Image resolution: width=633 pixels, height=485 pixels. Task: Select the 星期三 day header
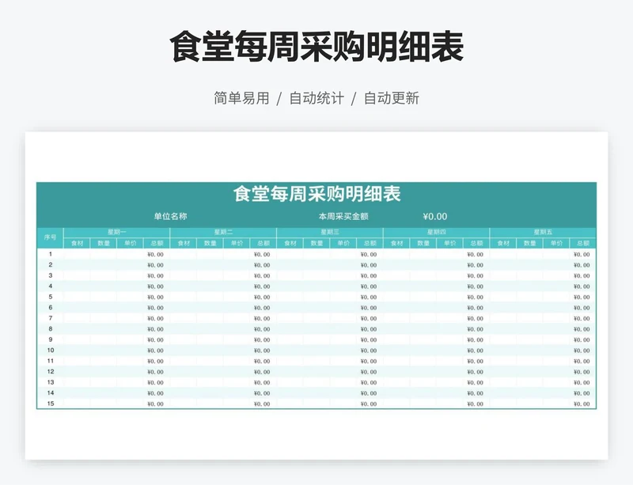click(332, 230)
